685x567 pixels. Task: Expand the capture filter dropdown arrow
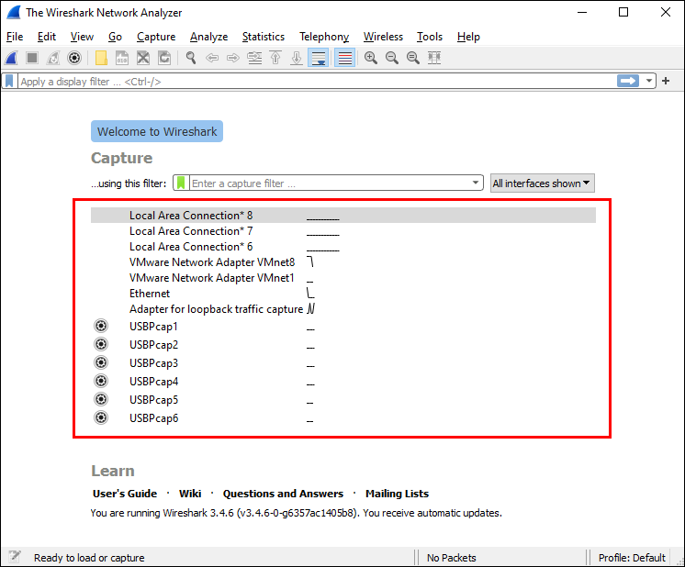(476, 183)
